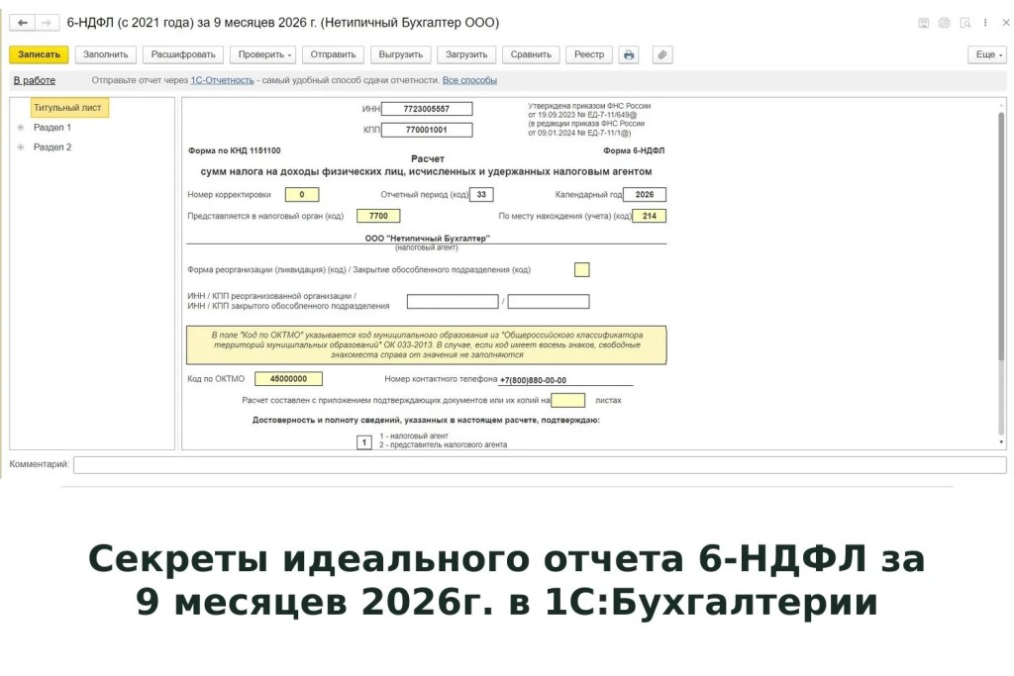Click the Код по ОКТМО field
The image size is (1014, 676).
pyautogui.click(x=288, y=379)
